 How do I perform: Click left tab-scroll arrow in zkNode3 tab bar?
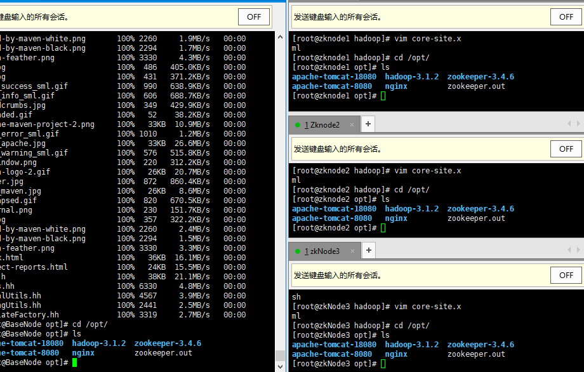[x=569, y=250]
